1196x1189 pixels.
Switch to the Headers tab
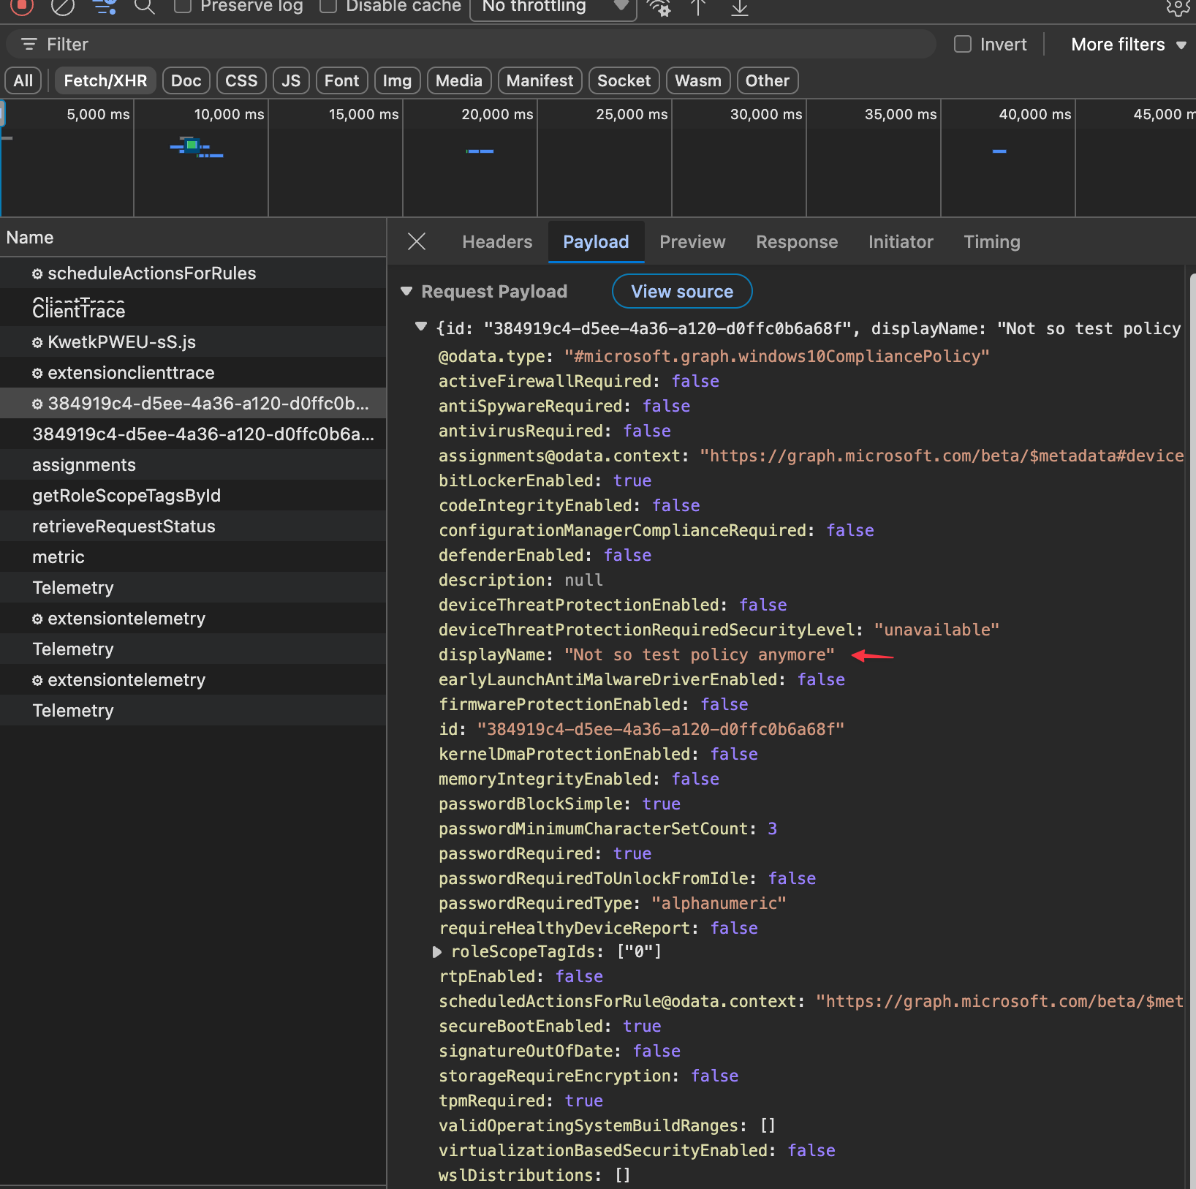coord(497,242)
